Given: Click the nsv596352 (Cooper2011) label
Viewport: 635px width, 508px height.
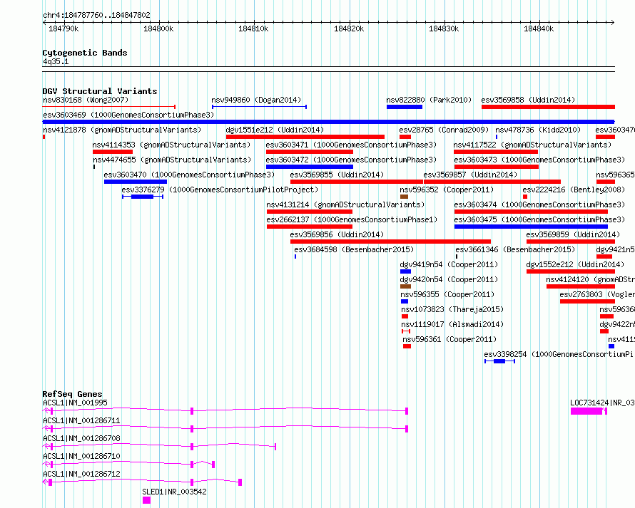Looking at the screenshot, I should 447,190.
